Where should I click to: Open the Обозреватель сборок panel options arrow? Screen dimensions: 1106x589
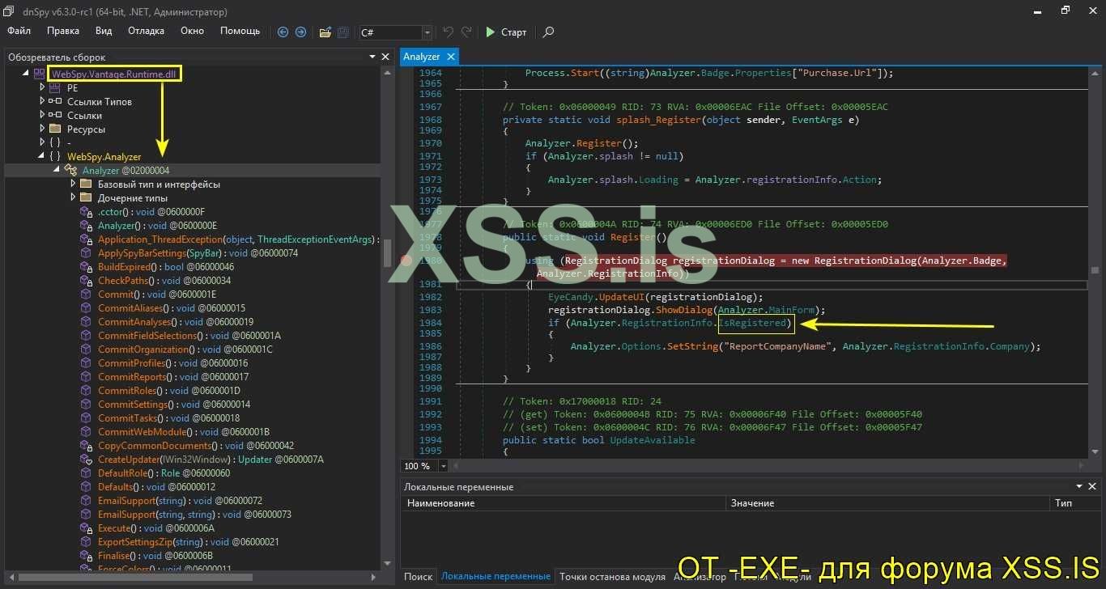pos(372,57)
